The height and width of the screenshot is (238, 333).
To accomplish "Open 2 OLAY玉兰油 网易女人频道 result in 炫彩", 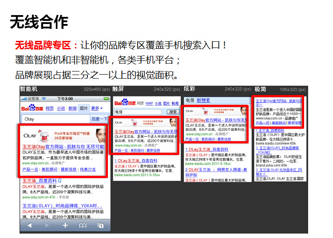I will (216, 172).
